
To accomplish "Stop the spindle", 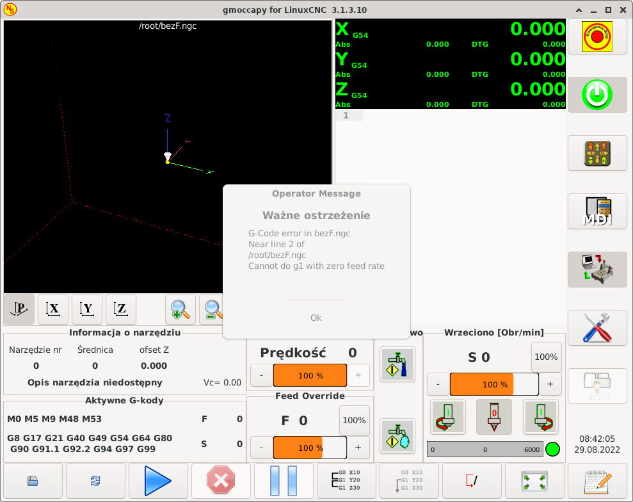I will [494, 417].
